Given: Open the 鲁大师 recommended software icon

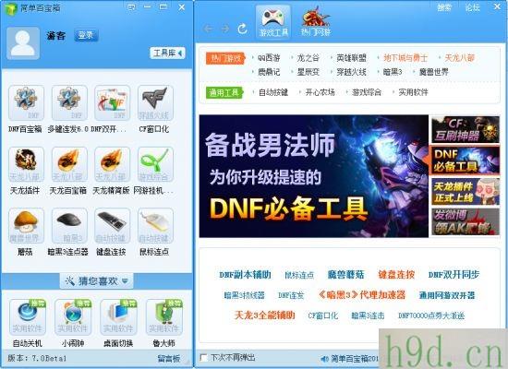Looking at the screenshot, I should 163,317.
